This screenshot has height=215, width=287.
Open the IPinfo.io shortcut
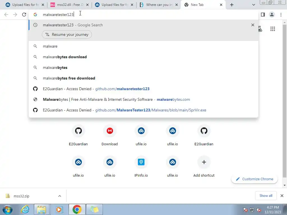tap(141, 167)
